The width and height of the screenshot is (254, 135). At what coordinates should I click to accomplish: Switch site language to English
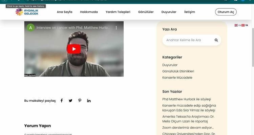238,25
